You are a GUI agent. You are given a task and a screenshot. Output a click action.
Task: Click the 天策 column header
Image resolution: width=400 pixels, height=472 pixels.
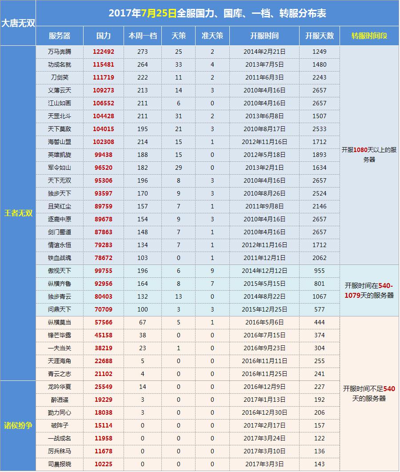coord(179,36)
